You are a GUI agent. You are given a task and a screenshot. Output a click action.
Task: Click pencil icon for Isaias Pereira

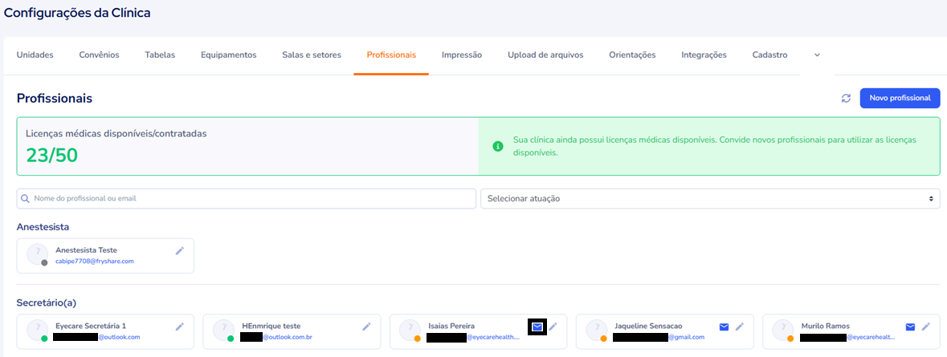[553, 327]
